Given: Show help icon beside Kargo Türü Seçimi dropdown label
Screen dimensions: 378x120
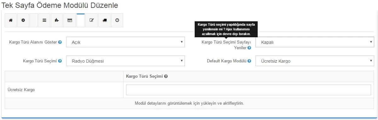Looking at the screenshot, I should (x=60, y=61).
